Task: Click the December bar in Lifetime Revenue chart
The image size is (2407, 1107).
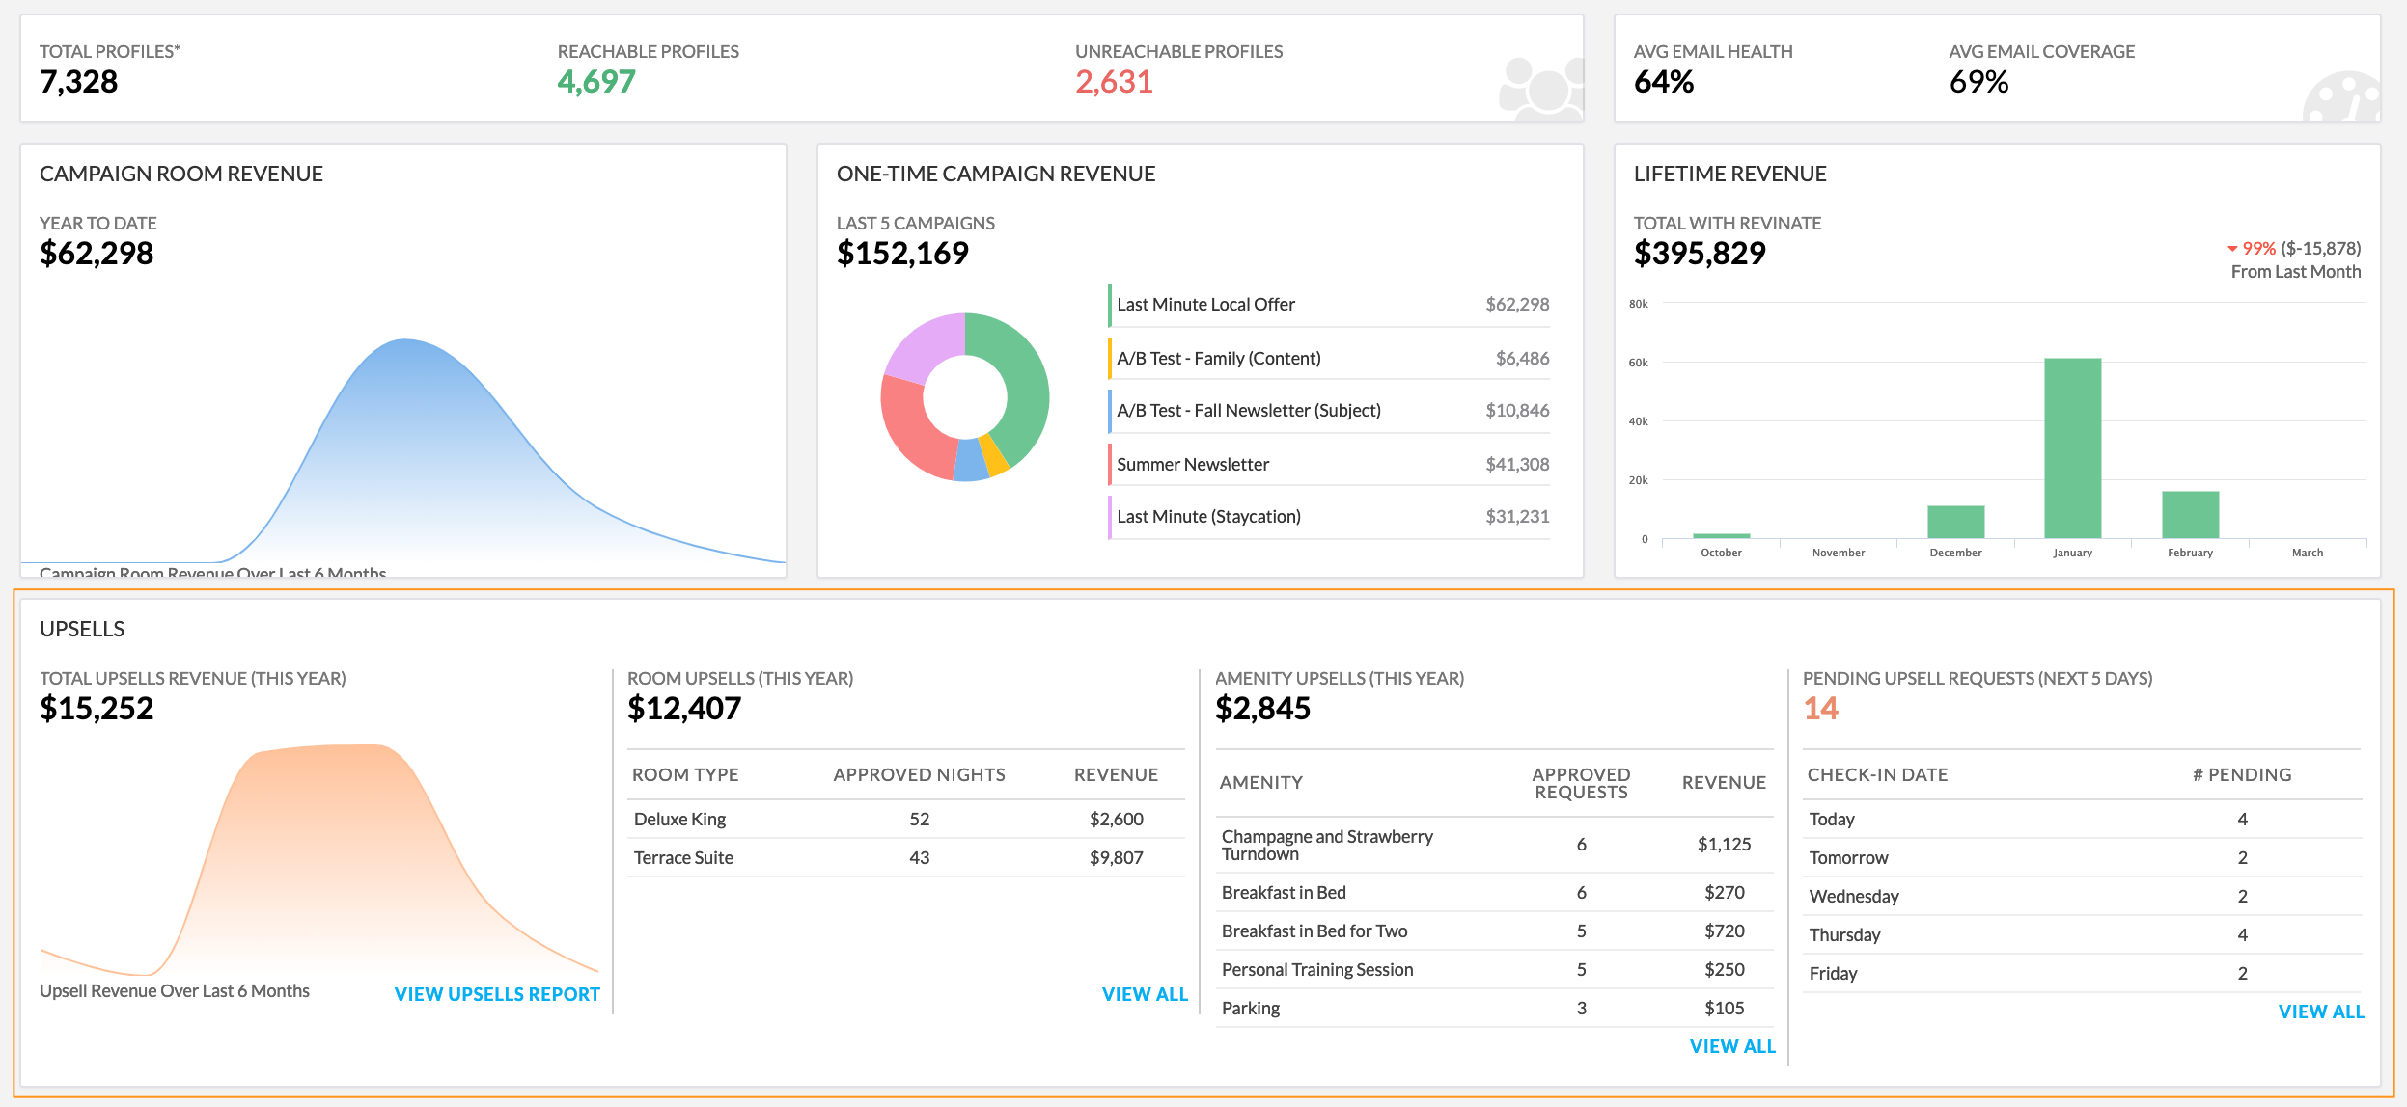Action: pyautogui.click(x=1954, y=521)
